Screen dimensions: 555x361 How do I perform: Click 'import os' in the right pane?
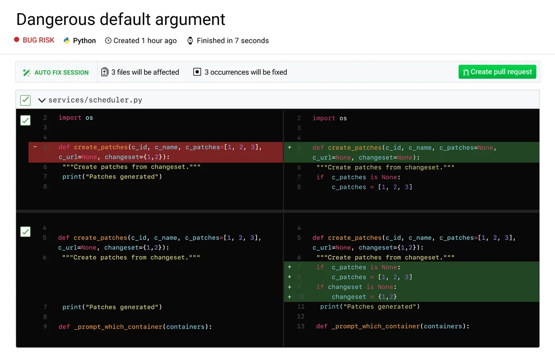pos(330,118)
